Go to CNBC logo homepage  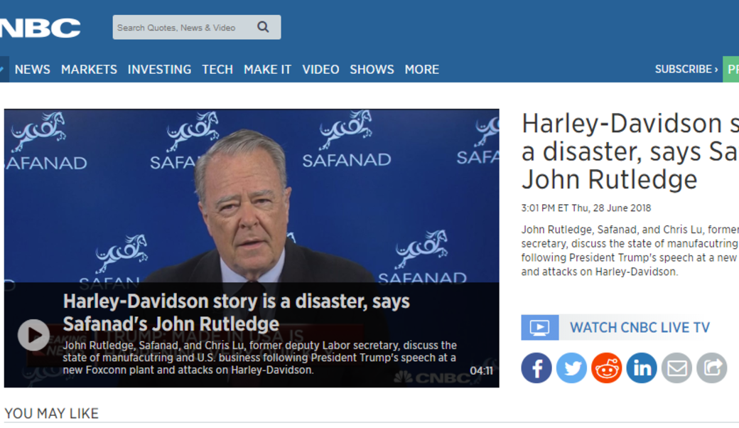(39, 28)
